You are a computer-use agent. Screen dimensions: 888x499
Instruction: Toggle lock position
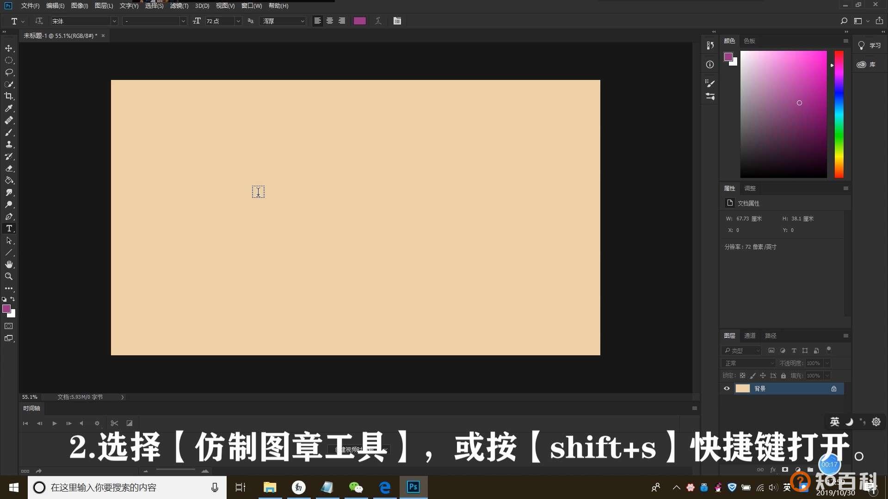point(763,376)
